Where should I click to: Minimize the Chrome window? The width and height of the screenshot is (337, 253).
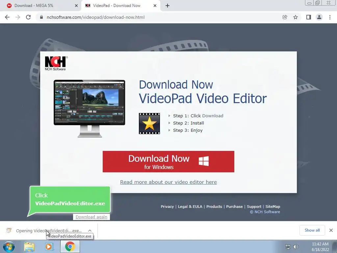click(309, 3)
